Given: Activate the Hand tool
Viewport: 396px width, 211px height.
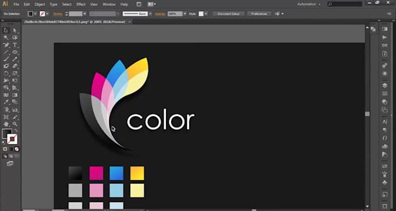Looking at the screenshot, I should point(6,124).
